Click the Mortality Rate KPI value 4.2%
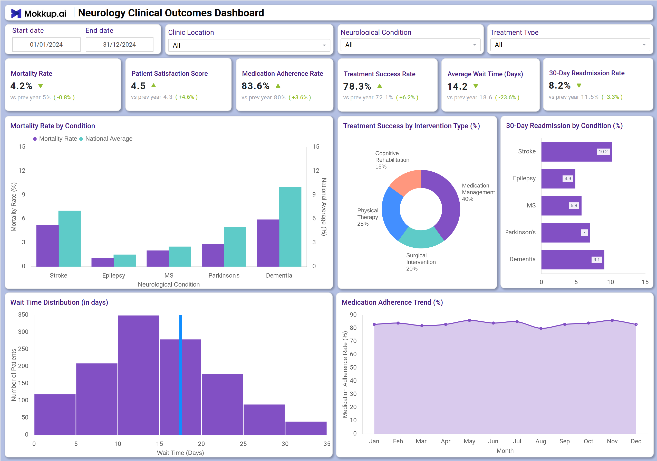 [22, 86]
